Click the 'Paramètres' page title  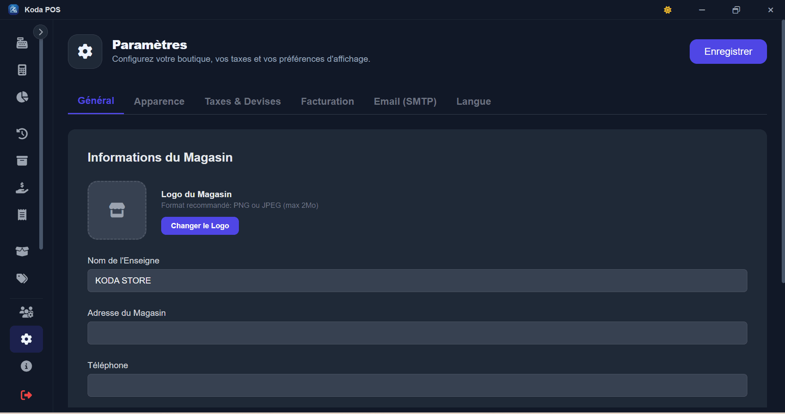pos(150,45)
